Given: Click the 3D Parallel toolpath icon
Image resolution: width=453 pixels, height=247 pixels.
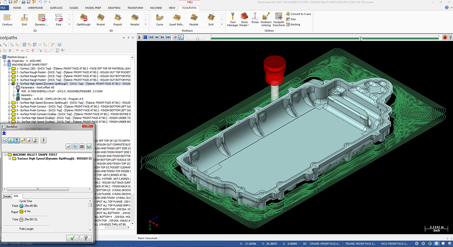Looking at the screenshot, I should [135, 20].
